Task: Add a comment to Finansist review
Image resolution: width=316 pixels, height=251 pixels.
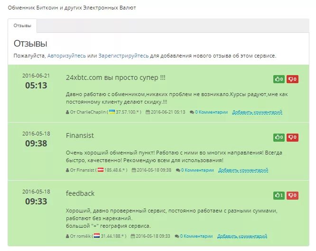Action: (x=243, y=170)
